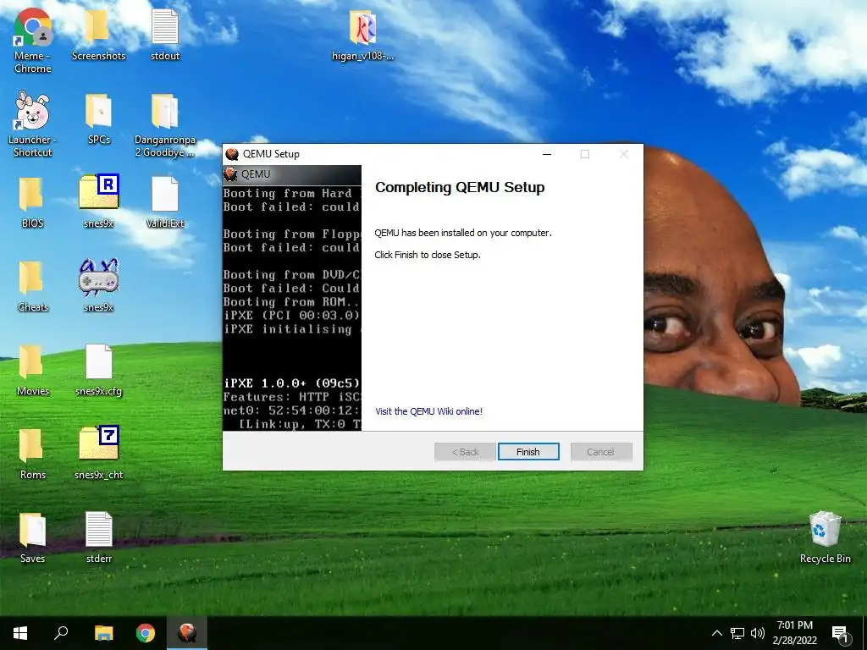This screenshot has height=650, width=867.
Task: Launch Chrome from the taskbar
Action: click(x=146, y=633)
